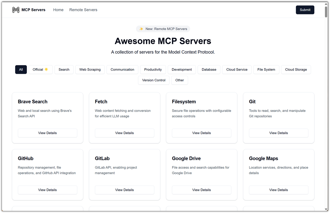The height and width of the screenshot is (213, 330).
Task: Filter by Database category
Action: coord(209,69)
